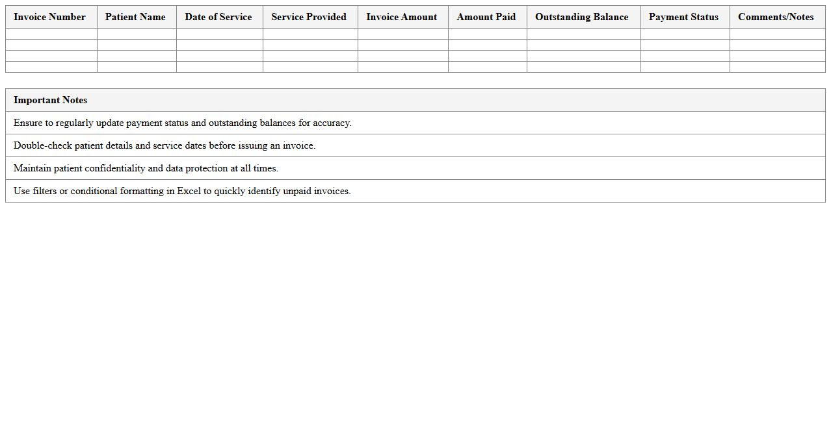Click the patient confidentiality note row
The image size is (831, 422).
(415, 168)
